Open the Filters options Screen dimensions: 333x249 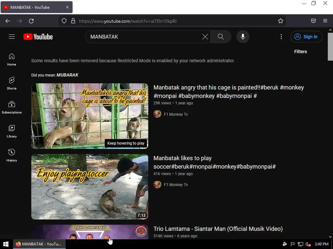point(300,52)
